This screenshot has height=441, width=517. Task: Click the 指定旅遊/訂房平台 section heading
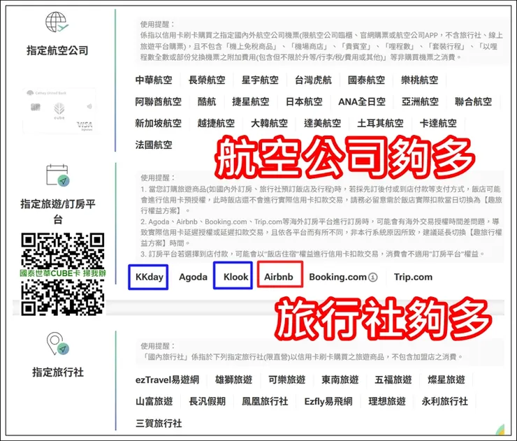[58, 212]
